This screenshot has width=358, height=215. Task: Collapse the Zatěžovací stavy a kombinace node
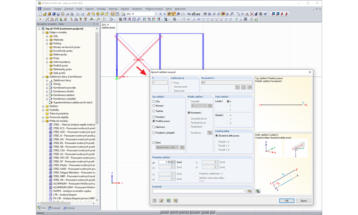43,77
